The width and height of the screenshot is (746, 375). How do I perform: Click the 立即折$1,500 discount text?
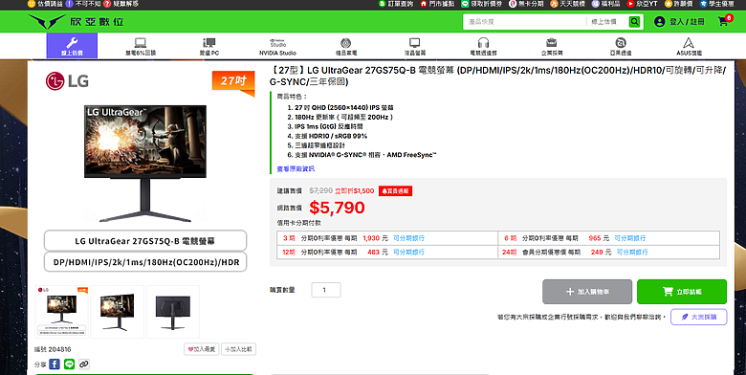355,190
